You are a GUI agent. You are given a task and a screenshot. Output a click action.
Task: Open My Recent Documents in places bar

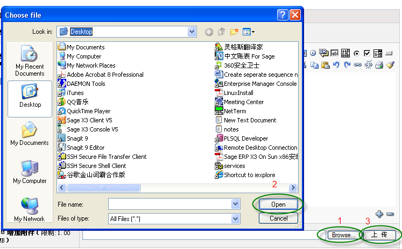click(30, 60)
